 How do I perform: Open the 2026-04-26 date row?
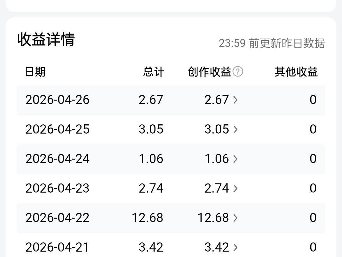click(171, 100)
